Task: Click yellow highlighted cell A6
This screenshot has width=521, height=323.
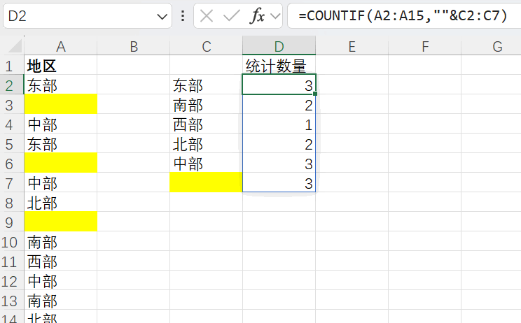Action: point(60,164)
